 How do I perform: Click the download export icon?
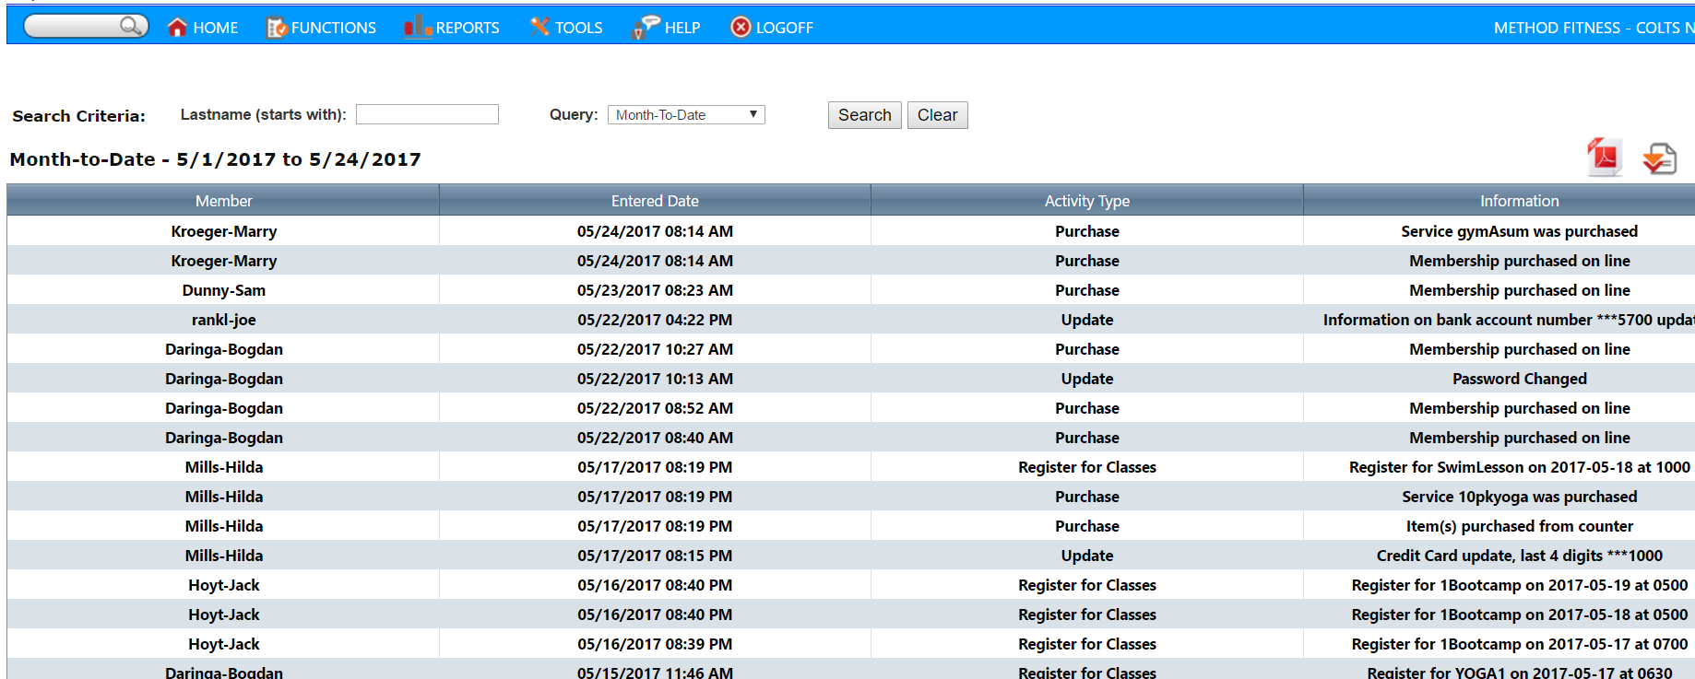(x=1659, y=158)
